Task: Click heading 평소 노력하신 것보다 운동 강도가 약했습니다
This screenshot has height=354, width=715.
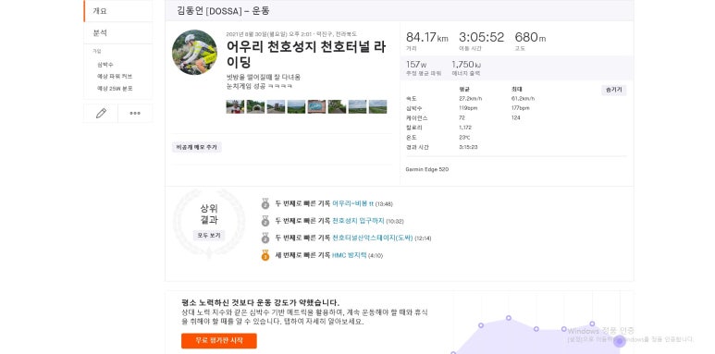Action: point(260,302)
